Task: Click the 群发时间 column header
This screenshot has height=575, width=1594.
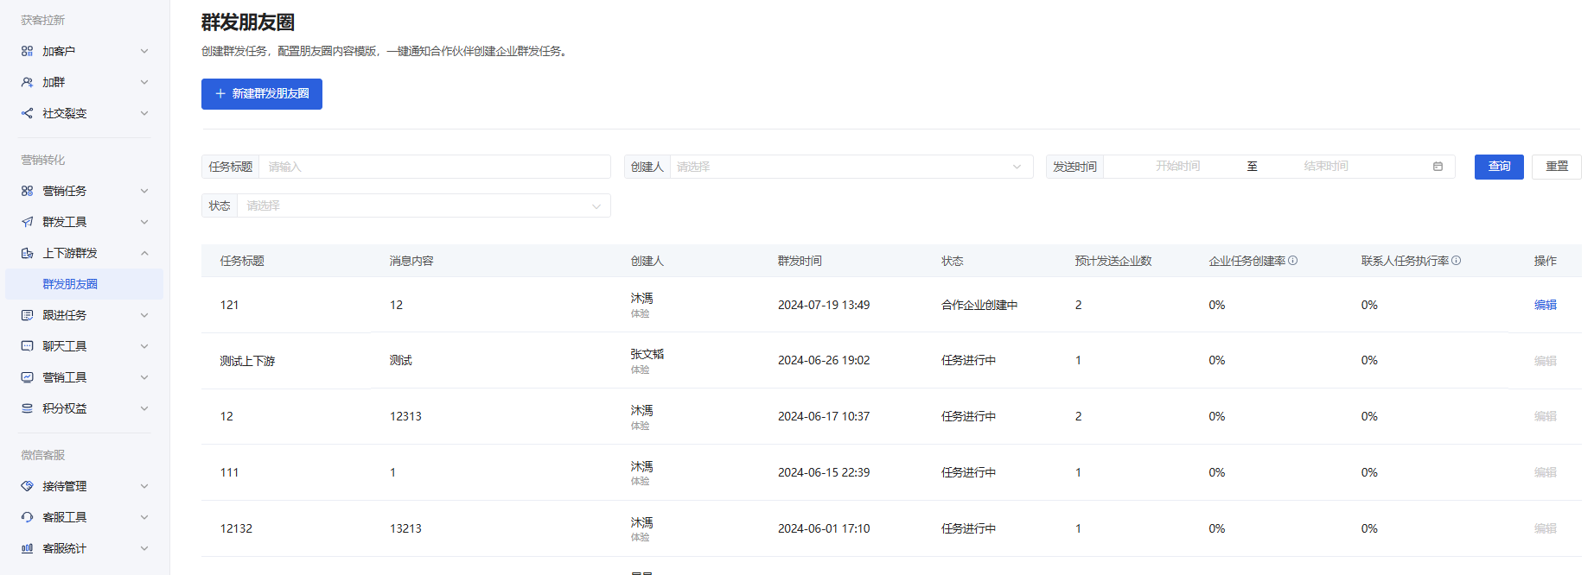Action: [800, 261]
